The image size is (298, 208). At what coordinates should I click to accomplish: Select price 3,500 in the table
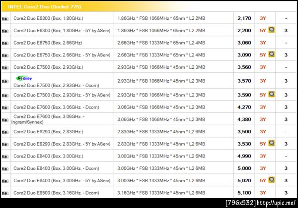[244, 132]
